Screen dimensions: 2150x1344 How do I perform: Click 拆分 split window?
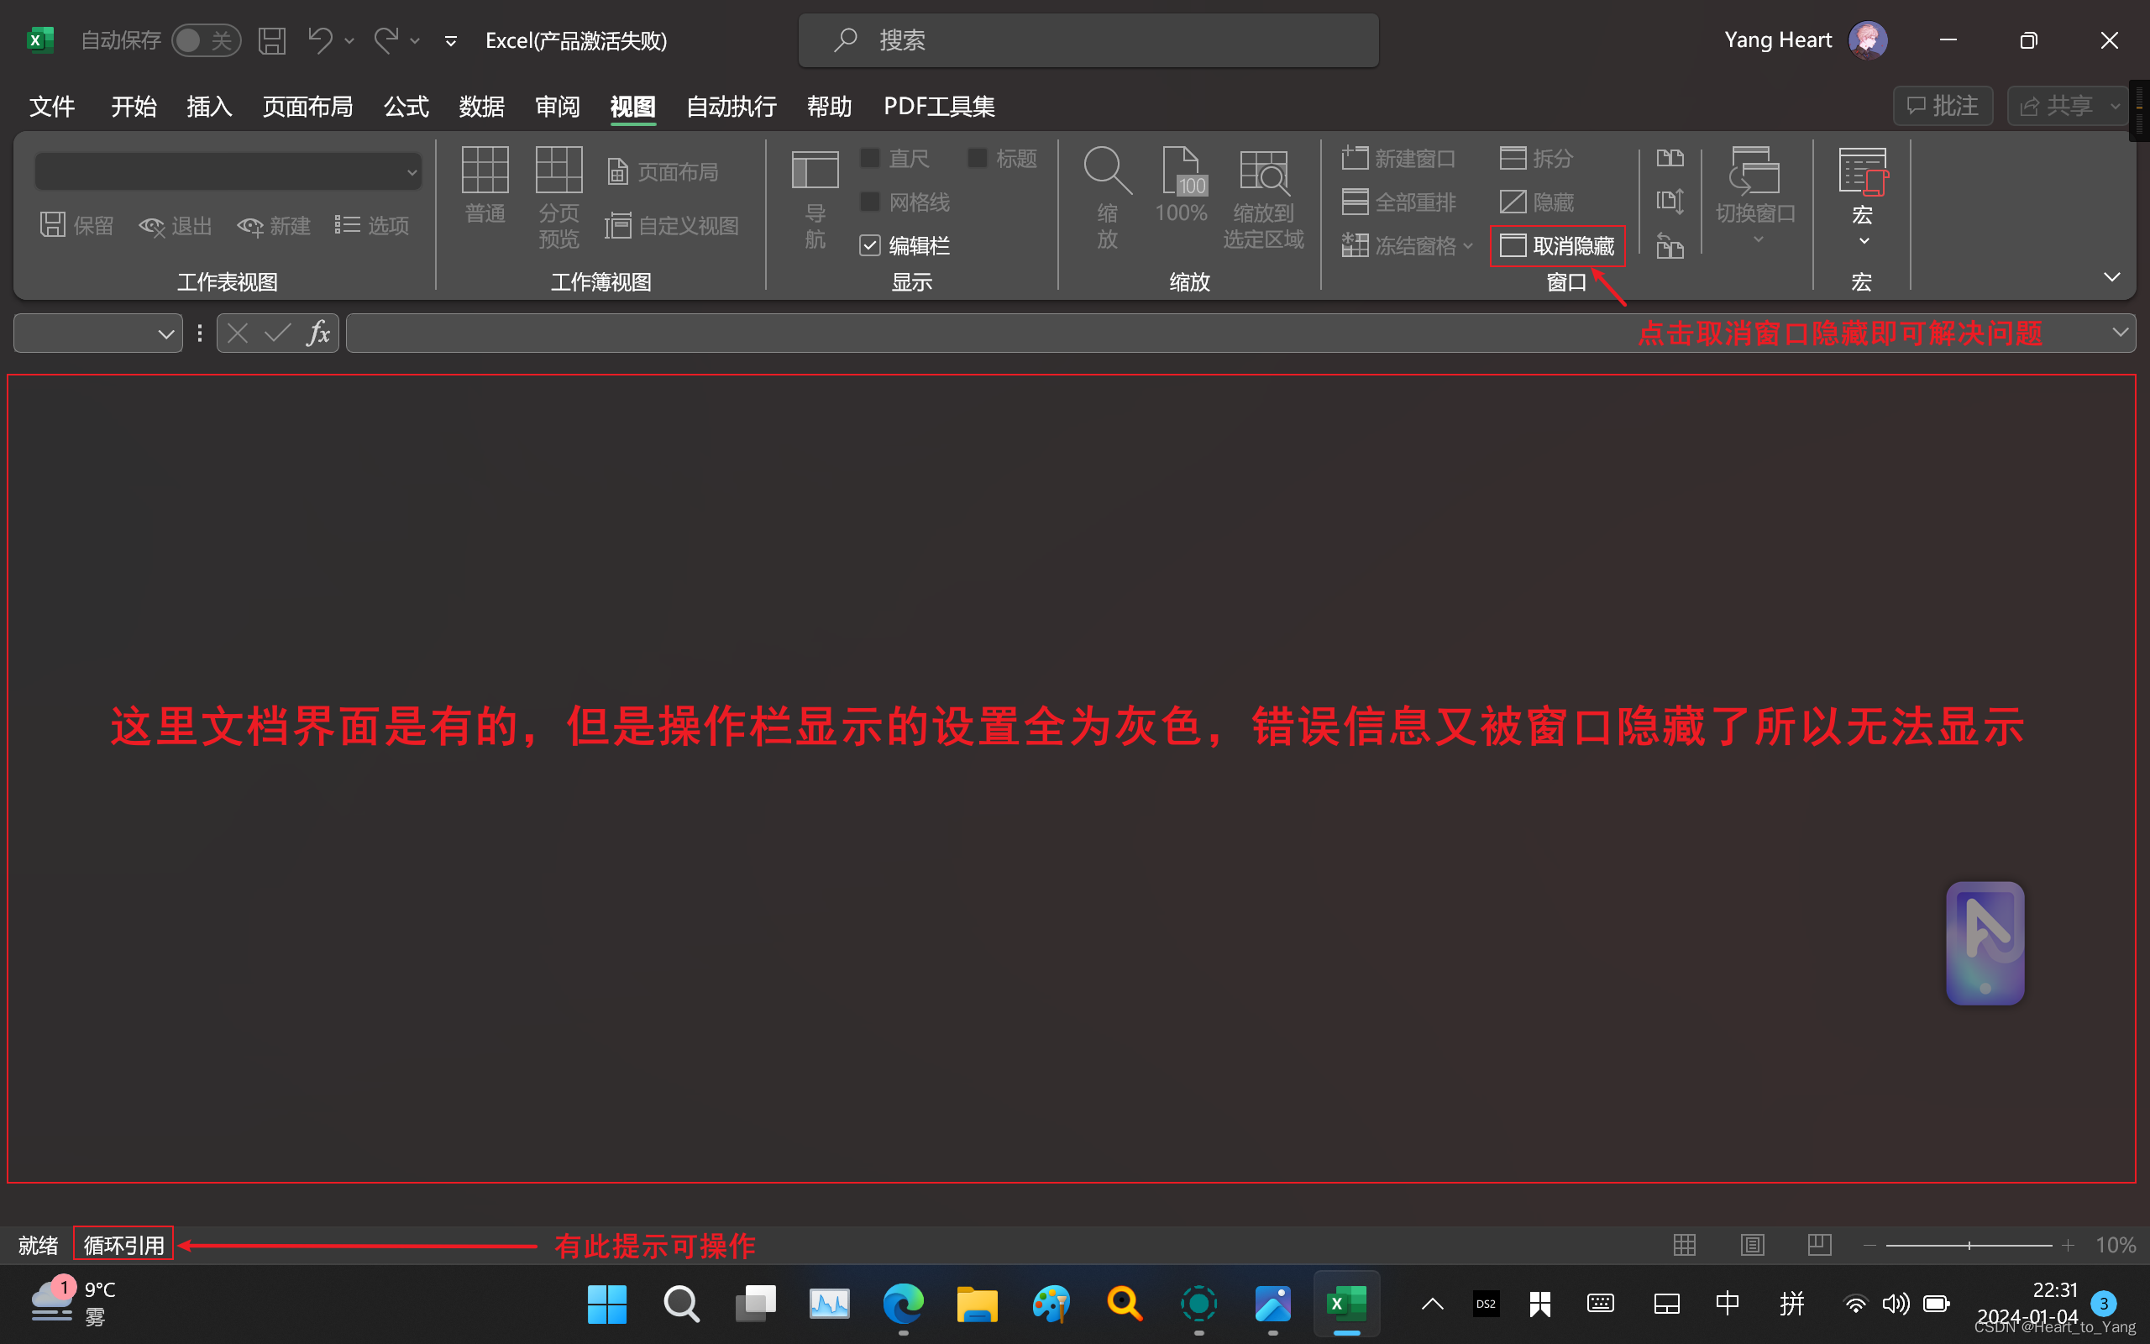(1537, 158)
